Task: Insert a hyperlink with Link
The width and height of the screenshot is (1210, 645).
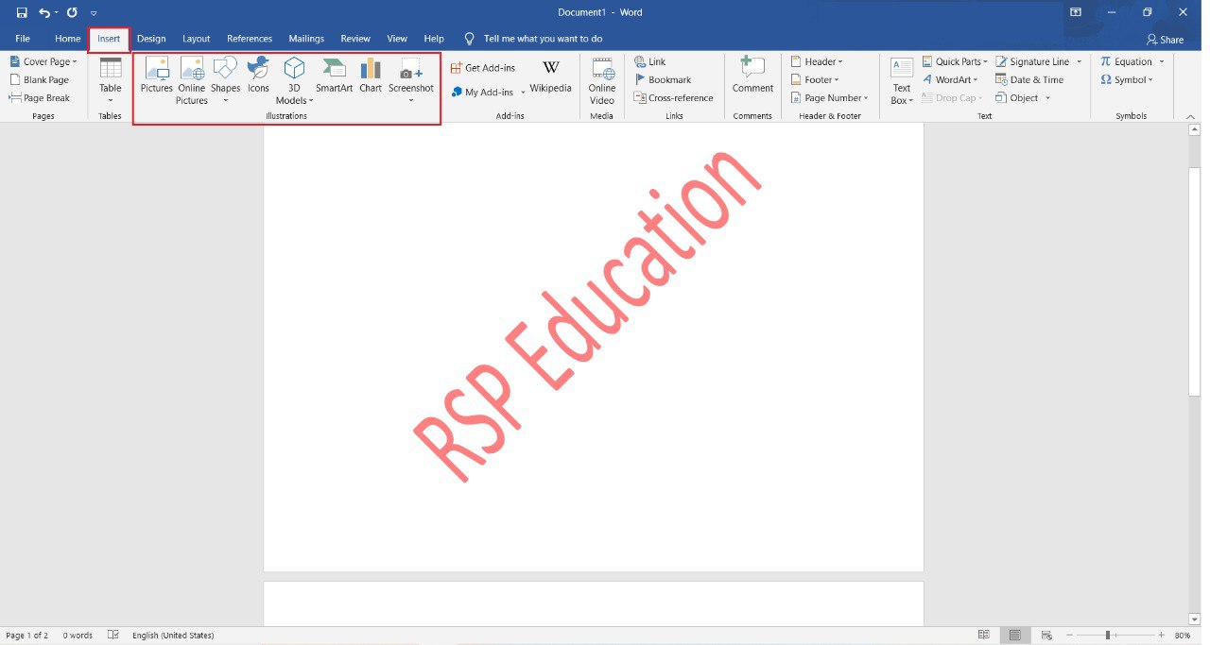Action: [650, 62]
